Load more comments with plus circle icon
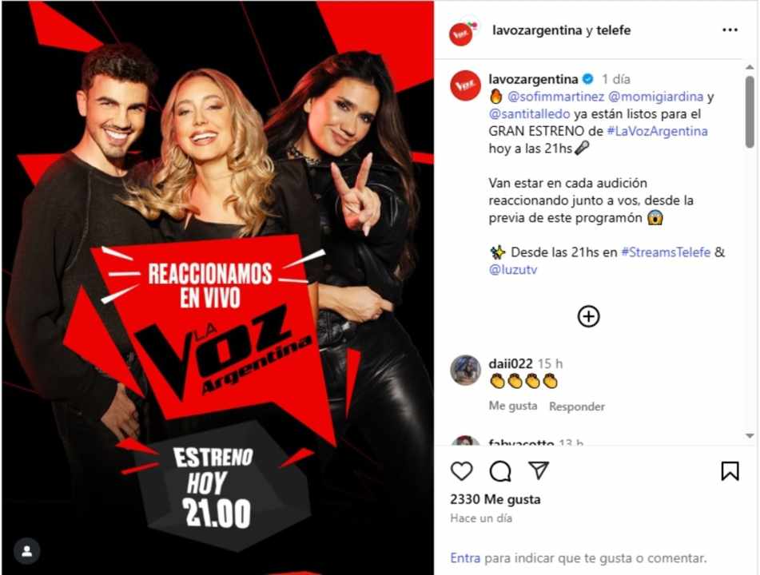 pos(588,316)
